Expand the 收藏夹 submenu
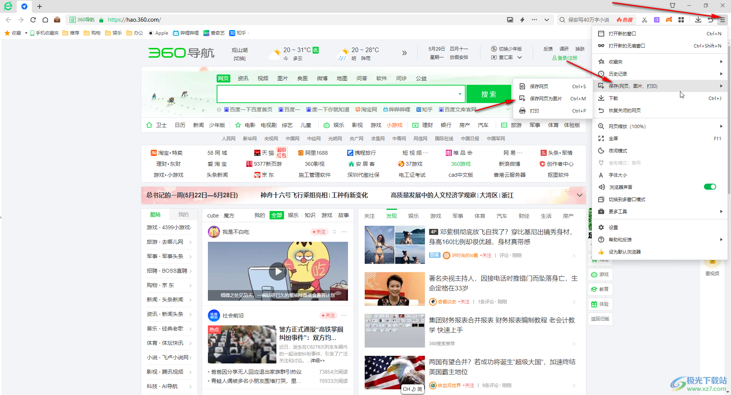The image size is (731, 395). tap(660, 62)
